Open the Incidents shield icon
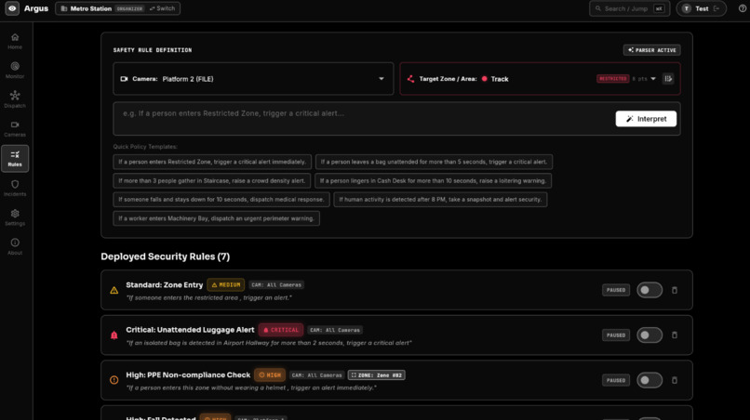 pyautogui.click(x=15, y=184)
